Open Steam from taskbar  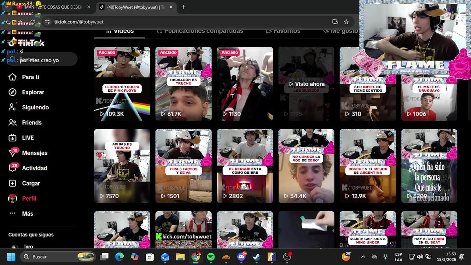point(256,257)
